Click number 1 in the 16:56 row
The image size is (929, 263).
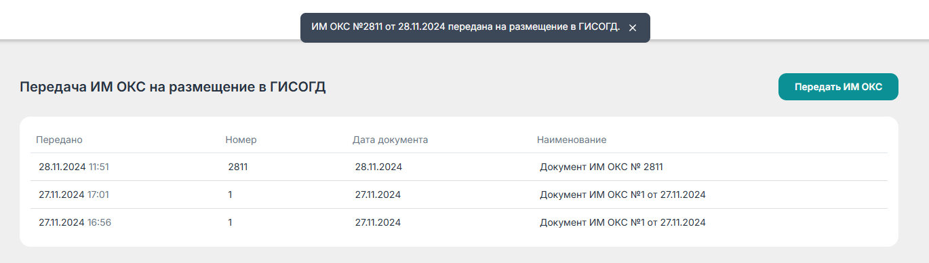coord(231,222)
